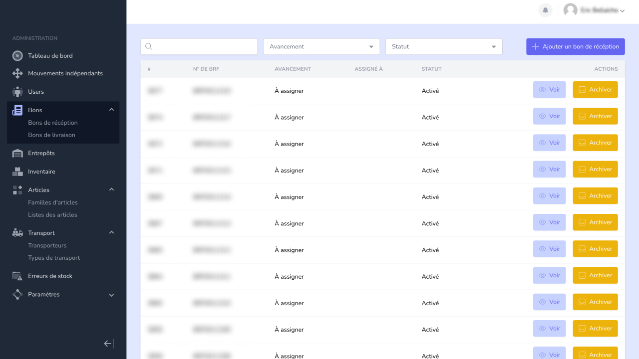The width and height of the screenshot is (639, 359).
Task: Open Bons de livraison submenu item
Action: point(51,135)
